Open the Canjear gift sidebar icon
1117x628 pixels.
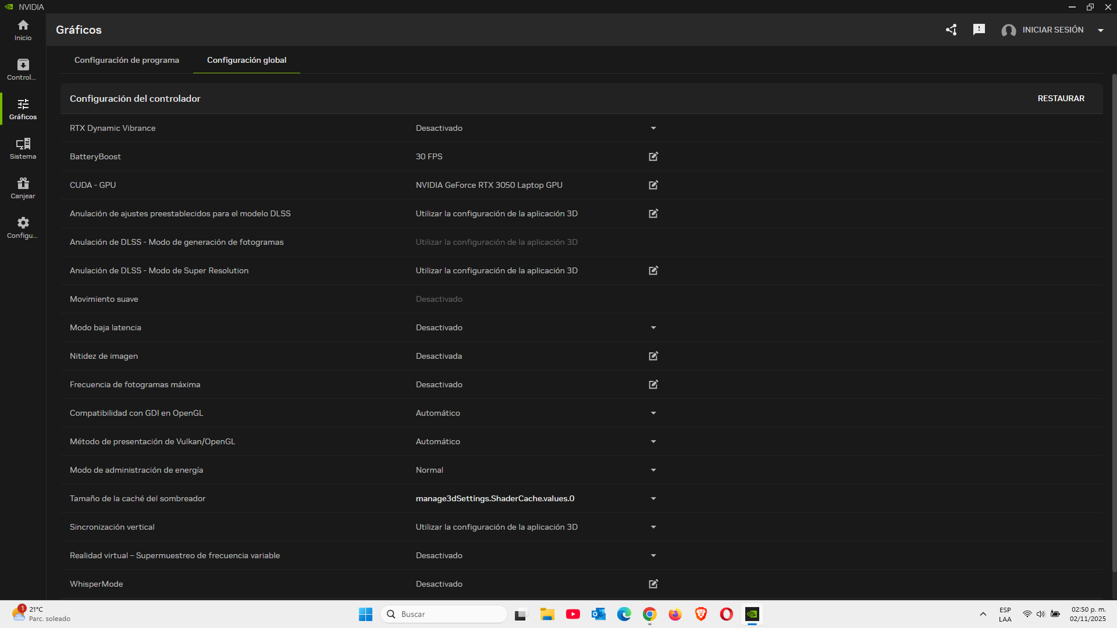point(23,188)
